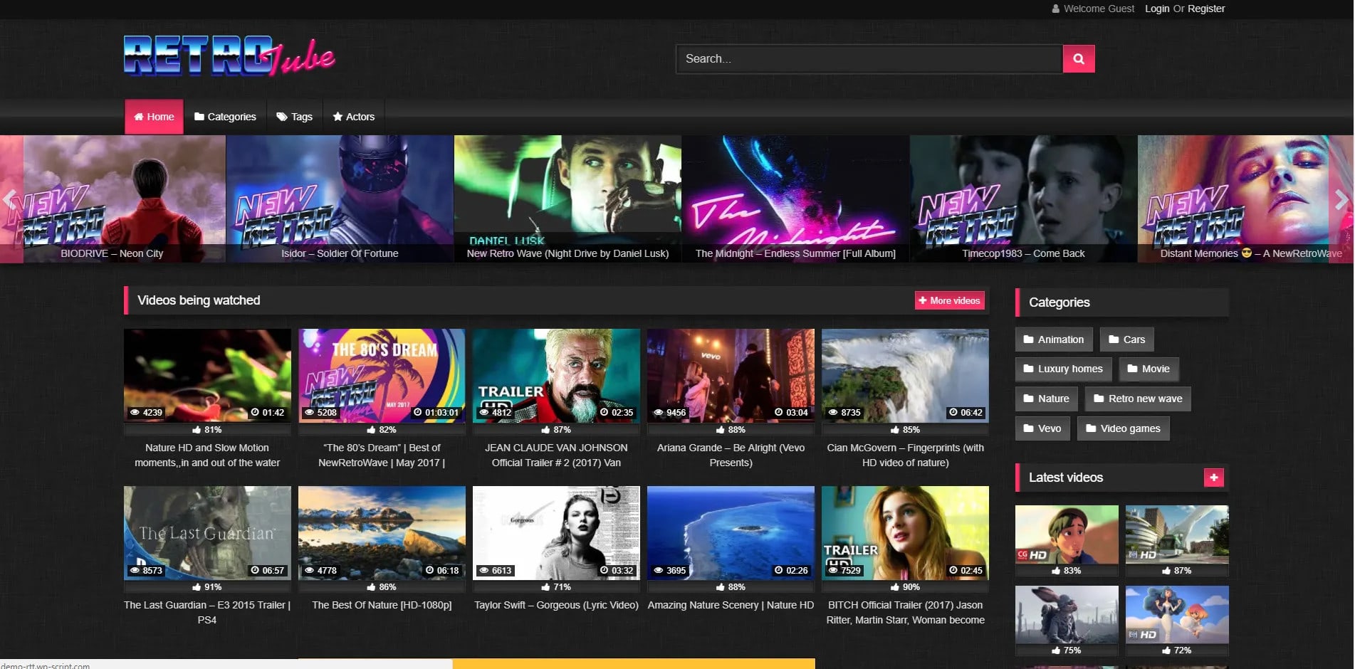Click the Register link
The width and height of the screenshot is (1355, 669).
[1206, 9]
